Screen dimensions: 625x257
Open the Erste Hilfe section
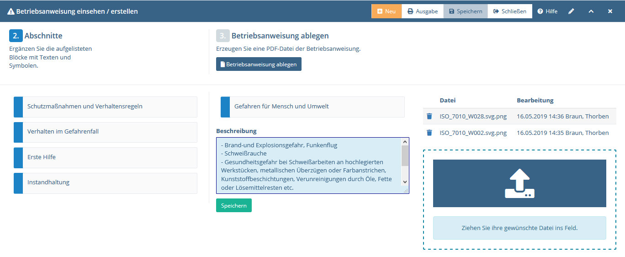pyautogui.click(x=106, y=157)
